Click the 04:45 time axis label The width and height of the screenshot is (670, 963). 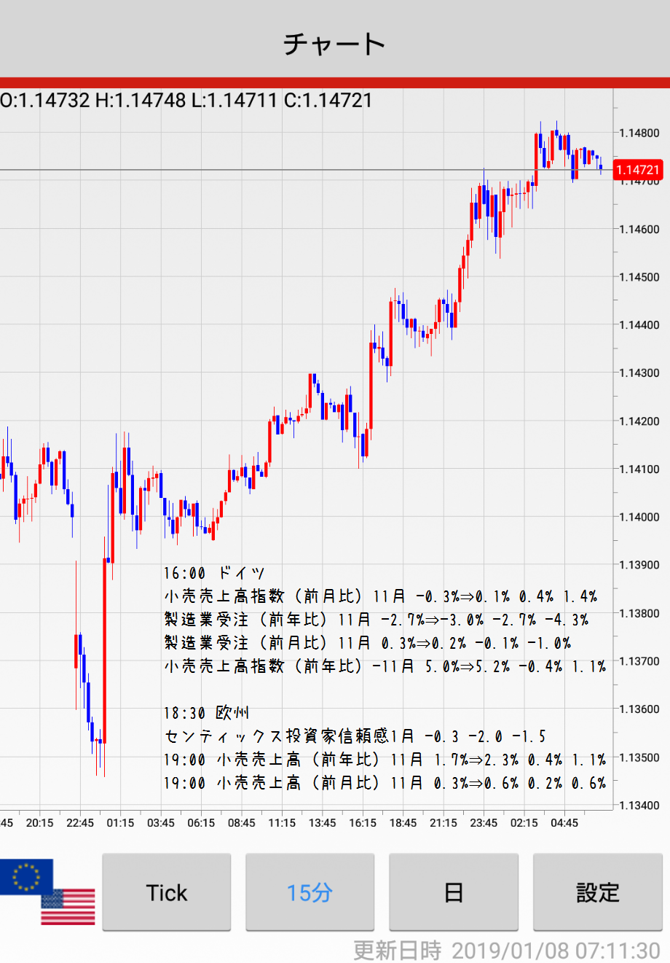564,823
